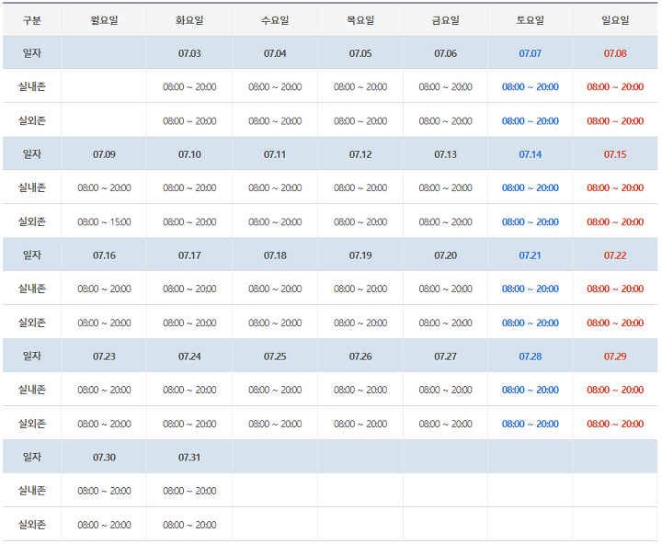The image size is (662, 544).
Task: Select date cell 07.23
Action: [104, 357]
